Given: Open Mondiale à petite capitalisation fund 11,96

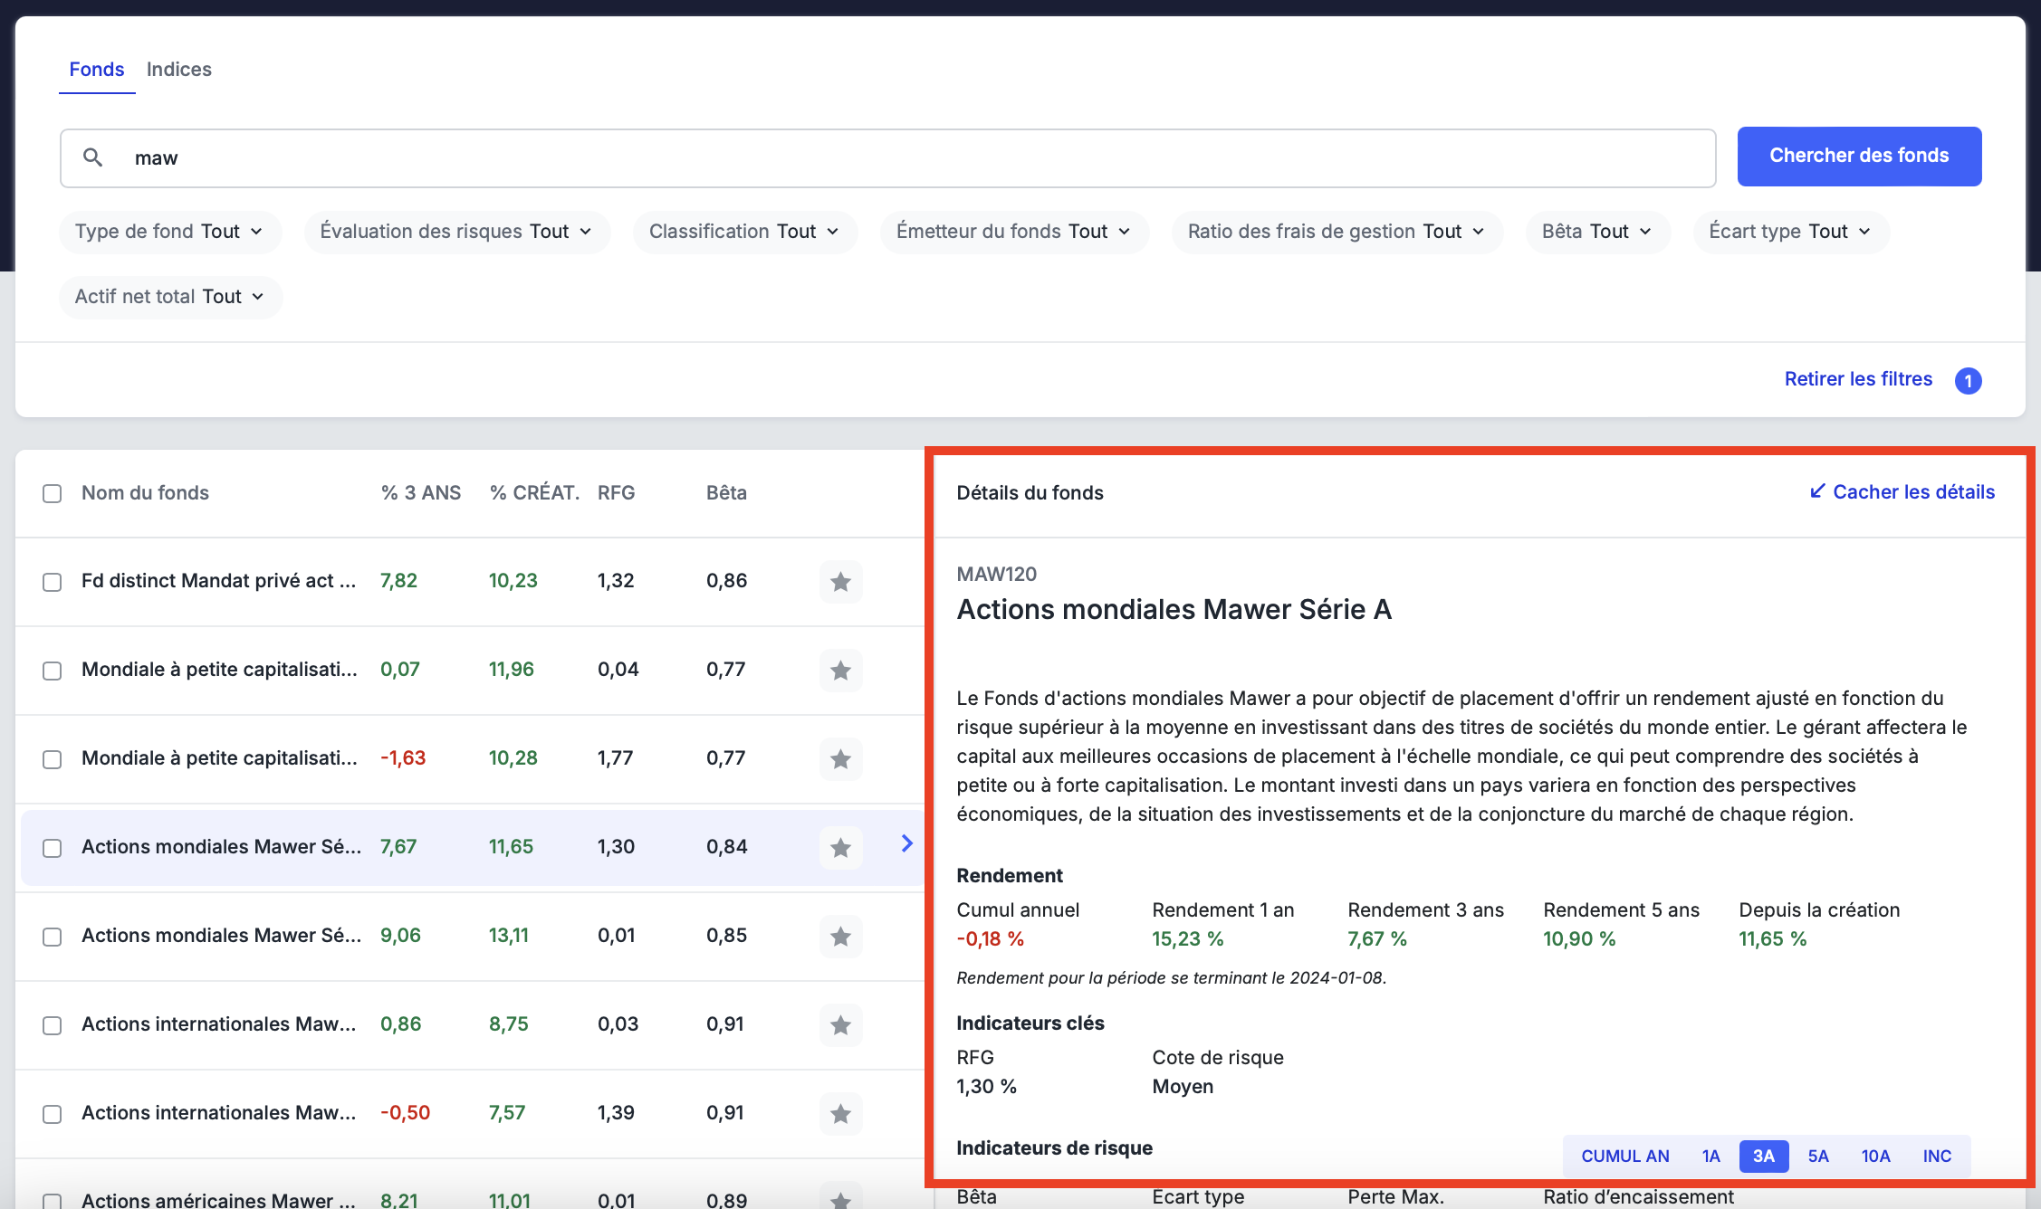Looking at the screenshot, I should pyautogui.click(x=469, y=670).
